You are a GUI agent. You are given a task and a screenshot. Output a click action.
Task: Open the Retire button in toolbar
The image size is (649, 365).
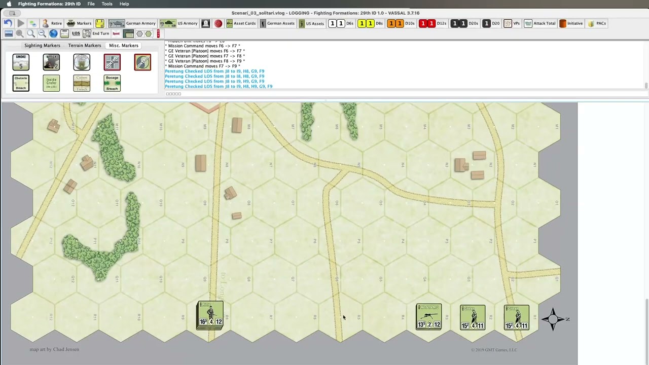pos(52,23)
